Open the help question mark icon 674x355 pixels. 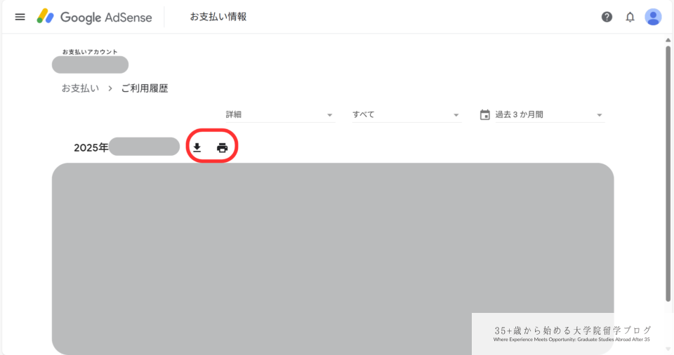click(x=607, y=18)
